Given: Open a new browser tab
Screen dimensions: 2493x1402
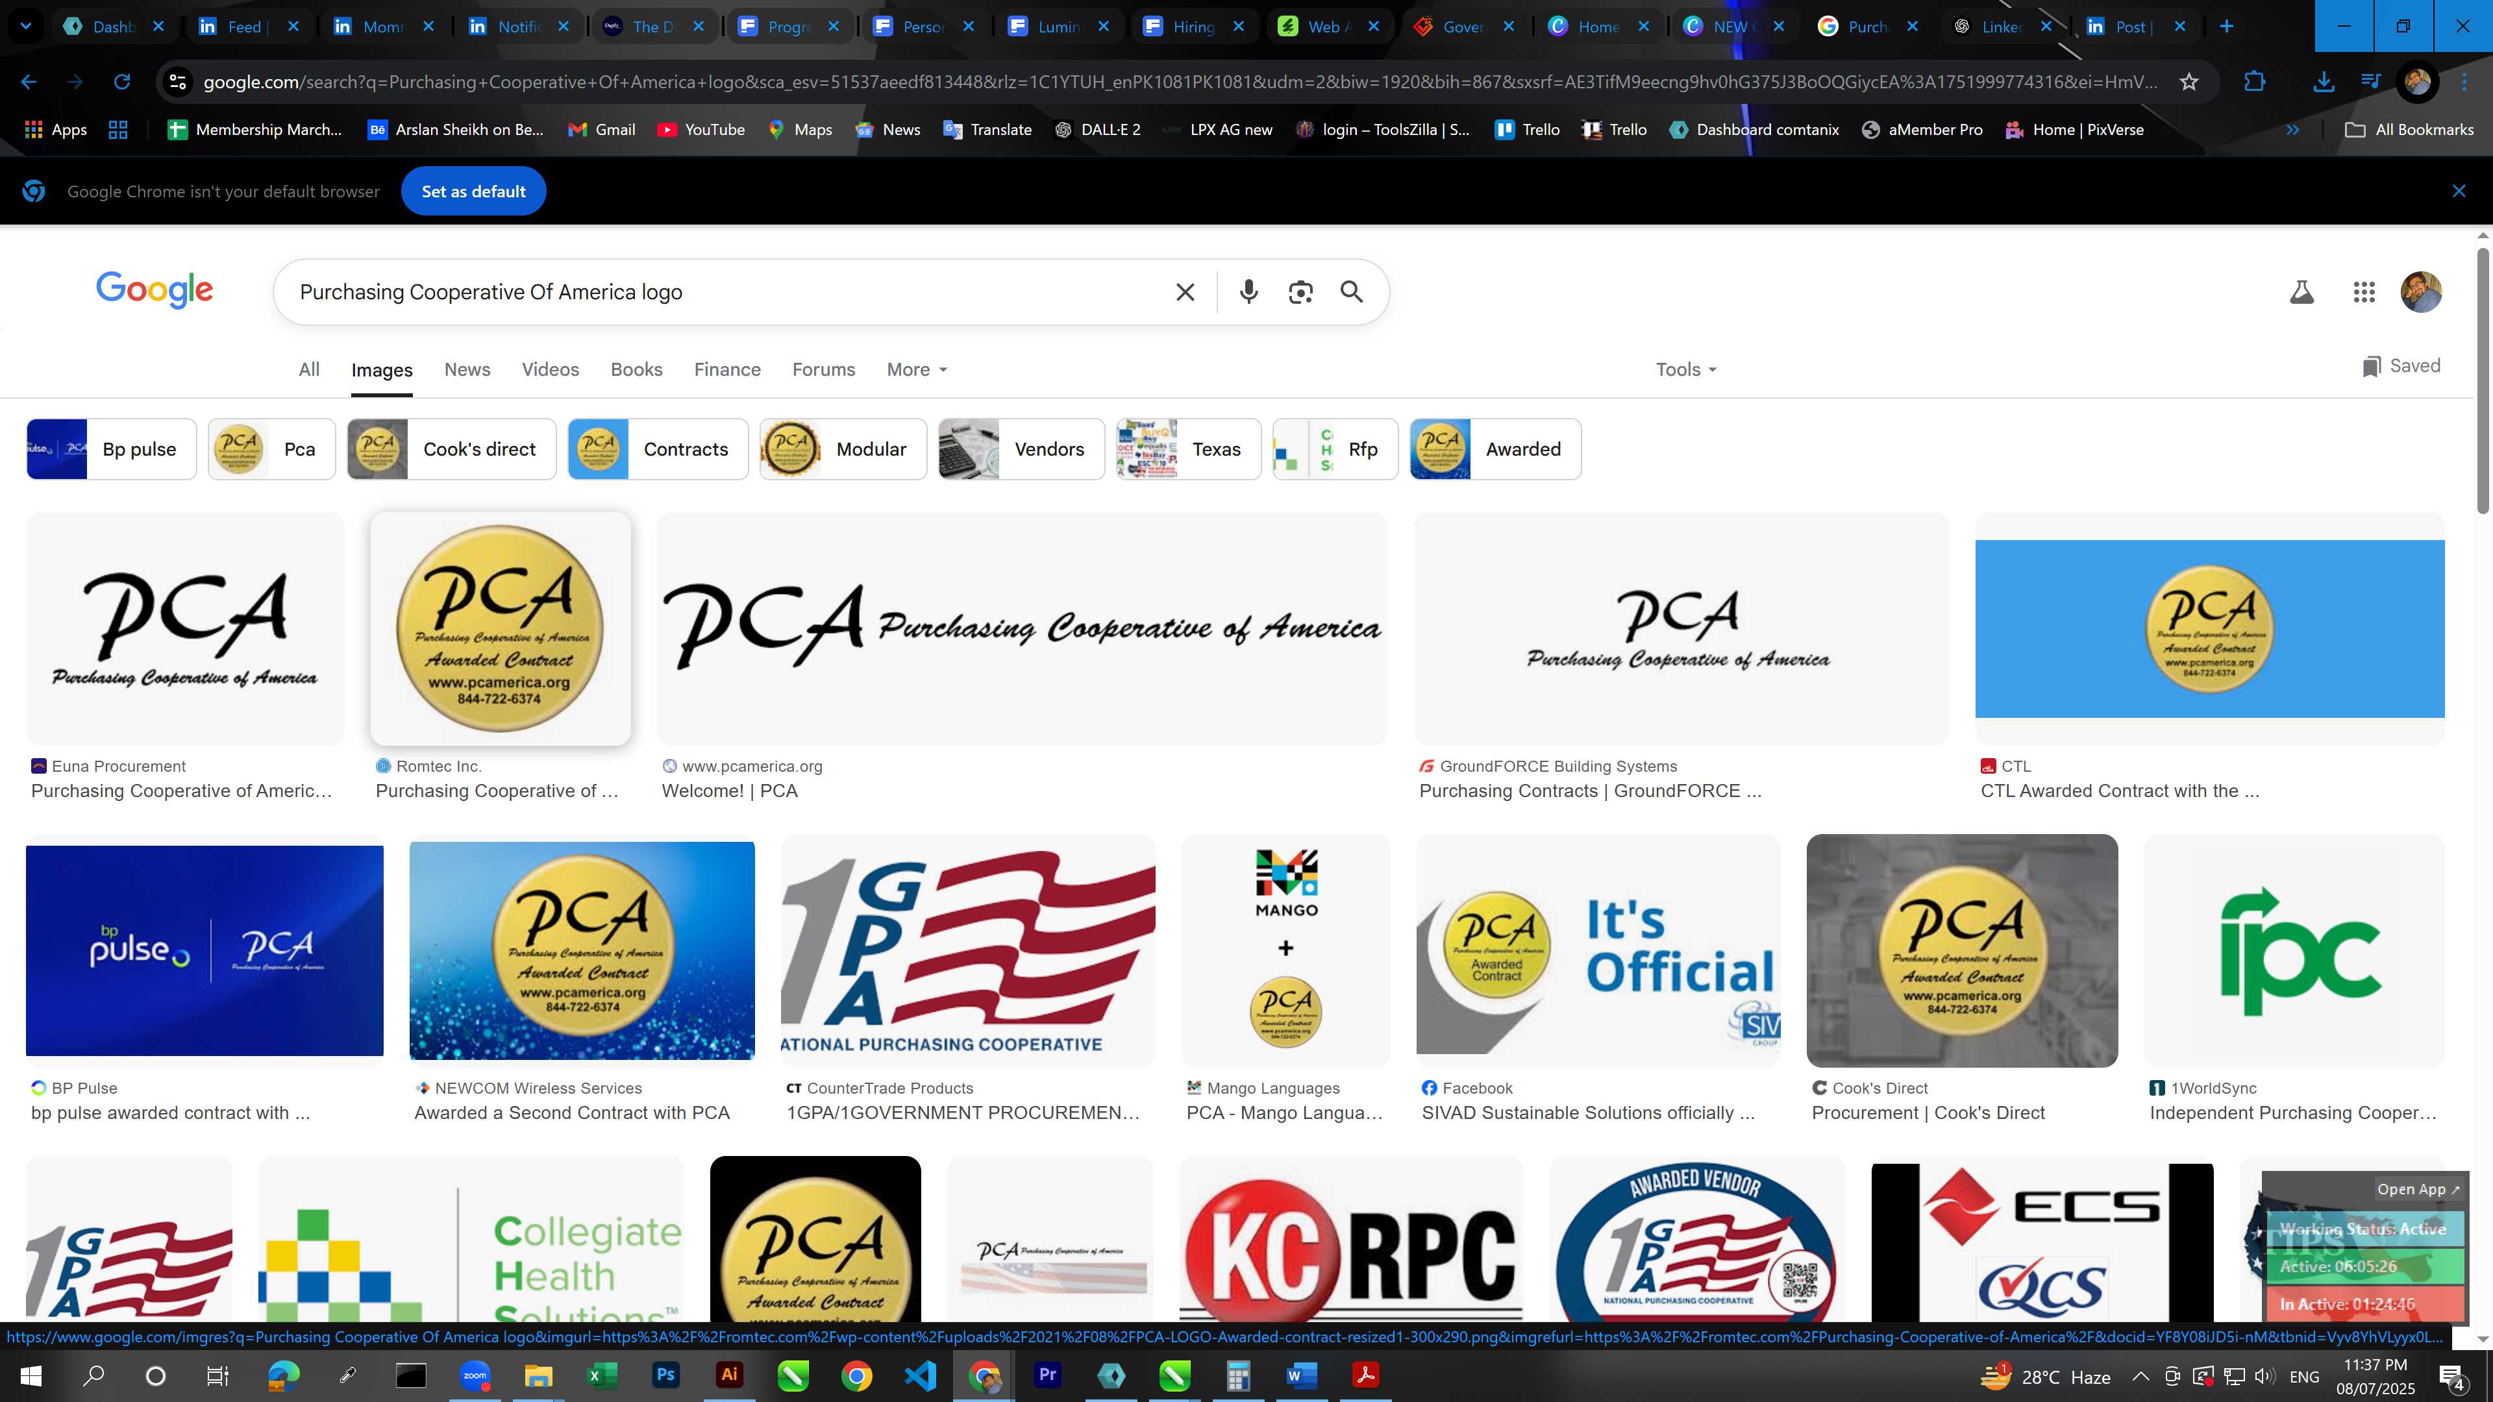Looking at the screenshot, I should pos(2227,26).
